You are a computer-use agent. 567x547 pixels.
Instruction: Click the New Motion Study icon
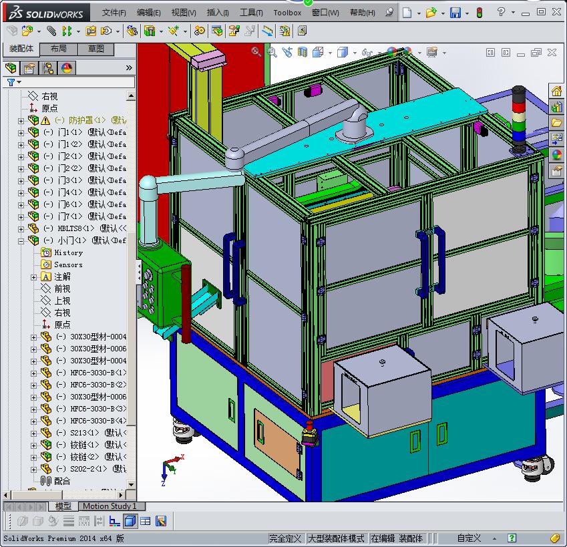[199, 31]
